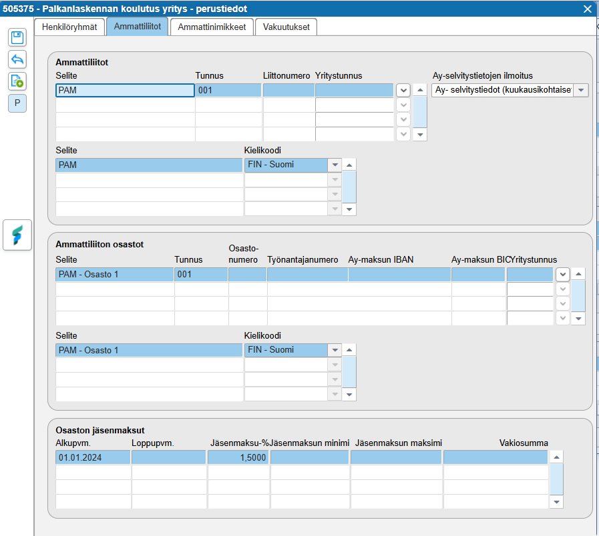Click PAM - Osasto 1 translation Selite field
The image size is (599, 536).
(149, 350)
